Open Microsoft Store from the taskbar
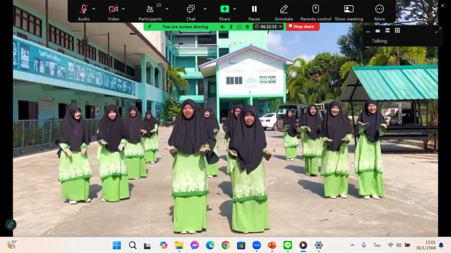 click(241, 245)
